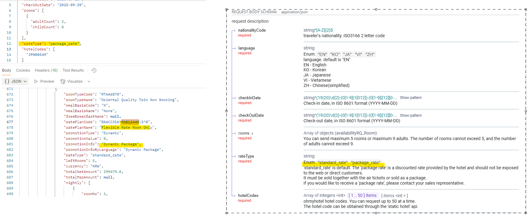Switch to the Cookies tab
This screenshot has height=215, width=532.
(x=23, y=70)
